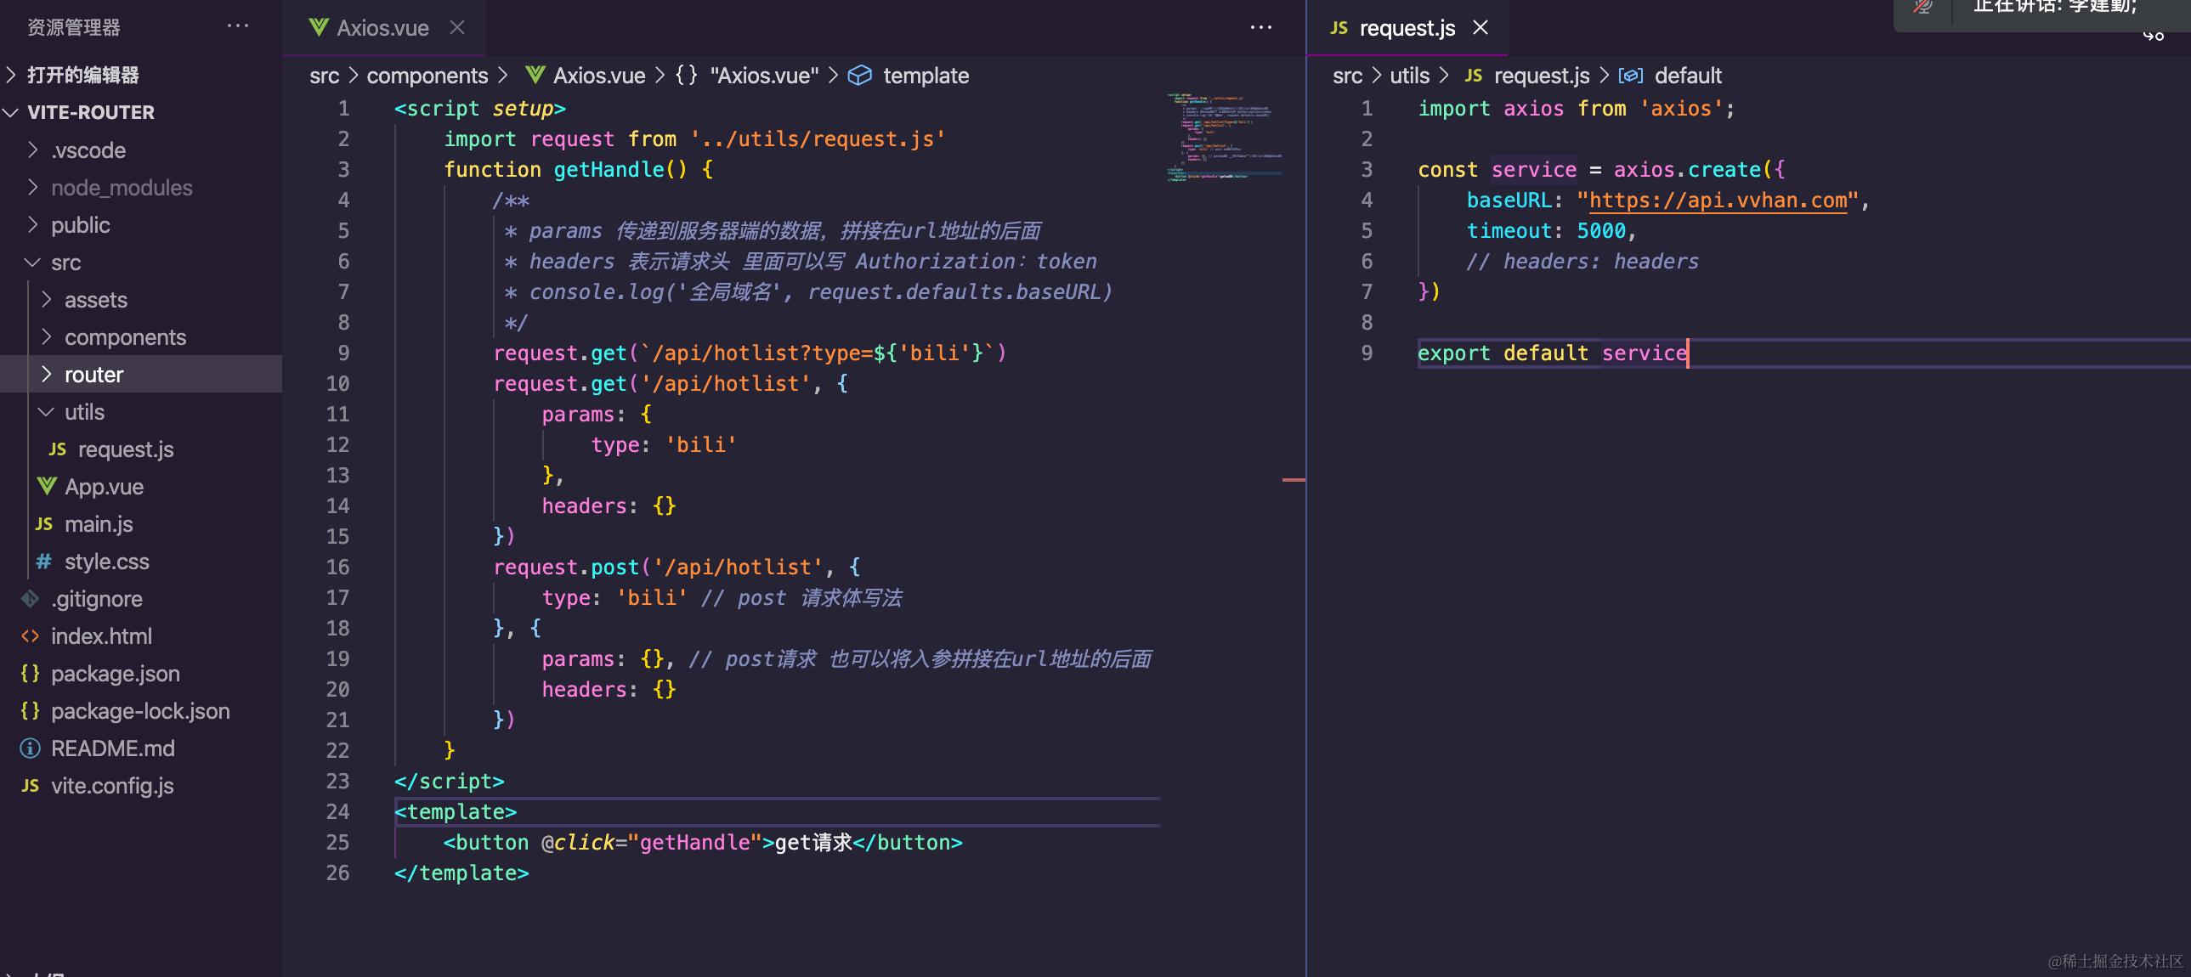The width and height of the screenshot is (2191, 977).
Task: Click the template cube icon in breadcrumb
Action: pyautogui.click(x=860, y=75)
